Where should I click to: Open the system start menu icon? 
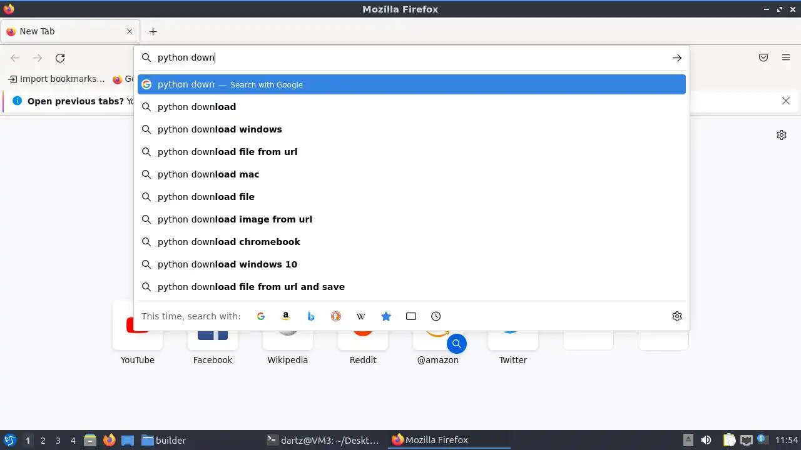[x=9, y=440]
